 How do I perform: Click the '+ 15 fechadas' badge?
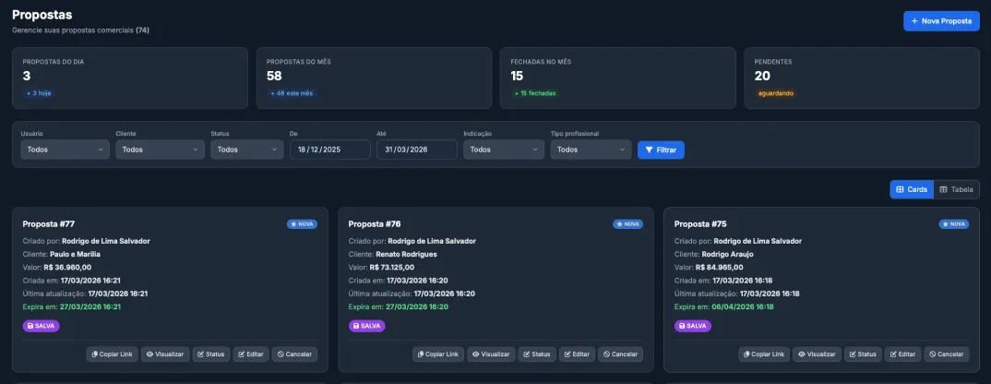tap(534, 93)
